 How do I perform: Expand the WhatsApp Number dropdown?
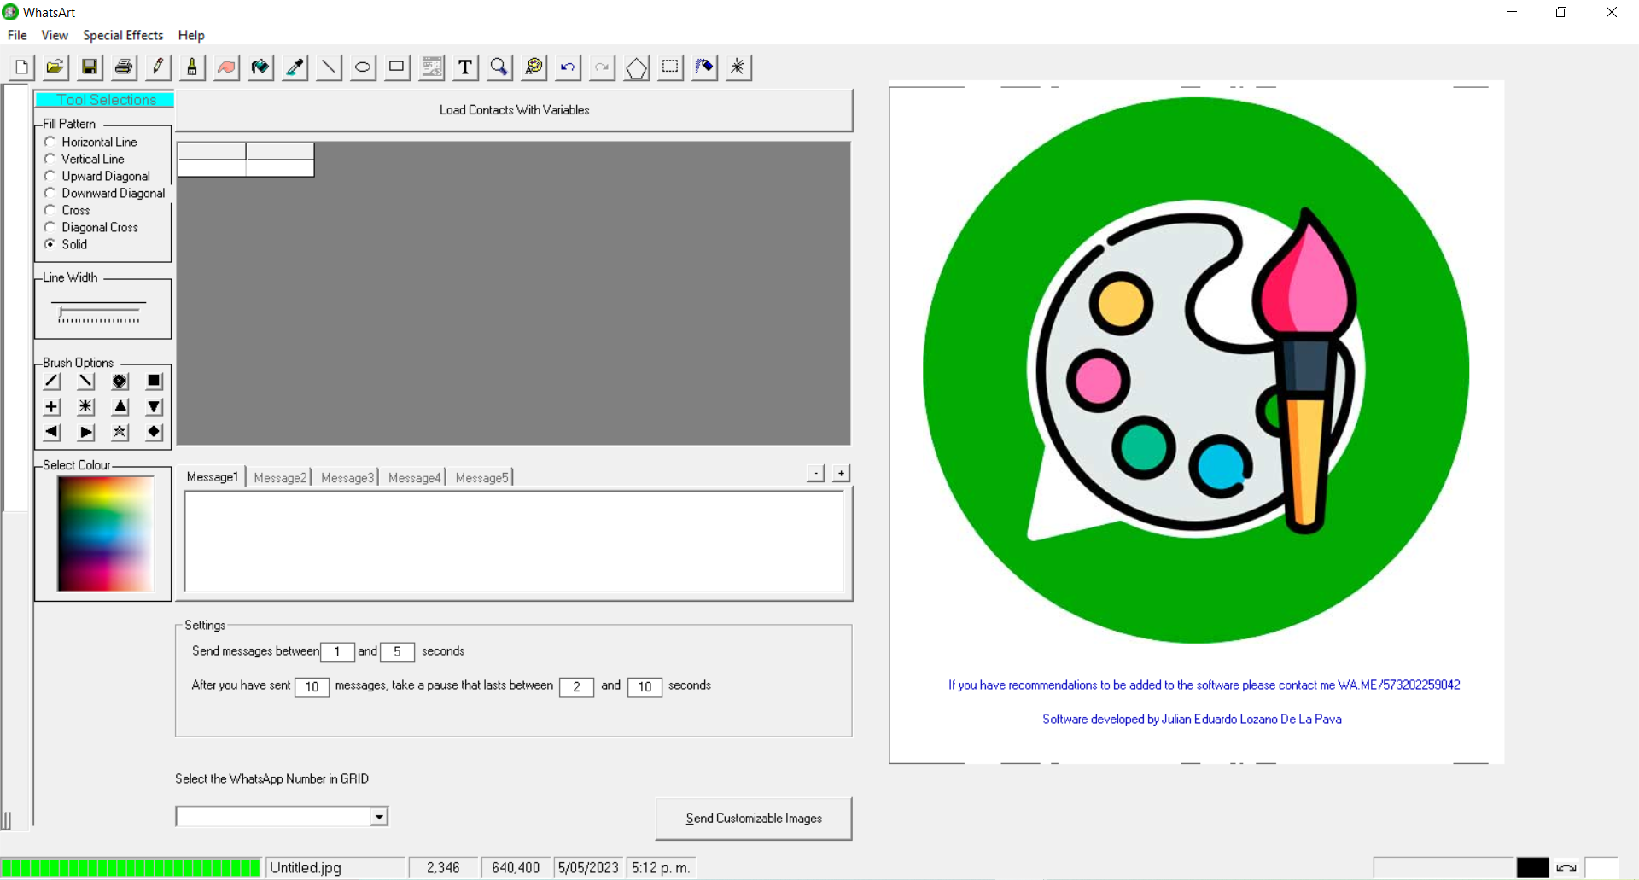click(x=379, y=817)
